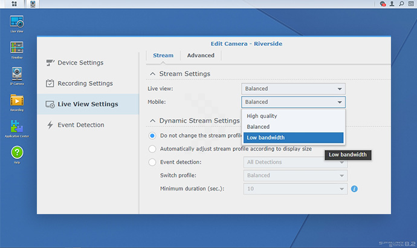Select Automatically adjust stream profile radio button
417x248 pixels.
pyautogui.click(x=152, y=149)
